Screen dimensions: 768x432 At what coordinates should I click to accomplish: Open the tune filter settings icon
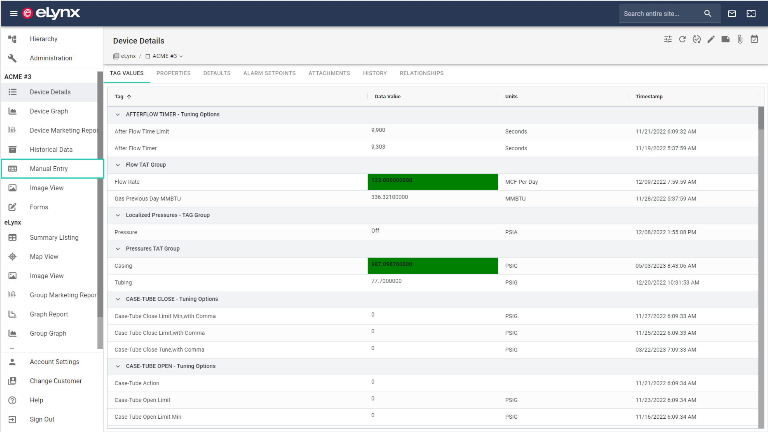pyautogui.click(x=668, y=39)
